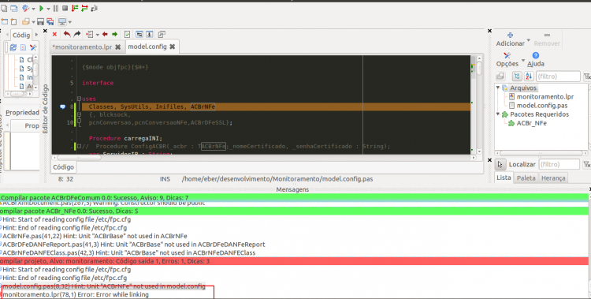The width and height of the screenshot is (591, 299).
Task: Click the code explorer options wrench icon
Action: 33,47
